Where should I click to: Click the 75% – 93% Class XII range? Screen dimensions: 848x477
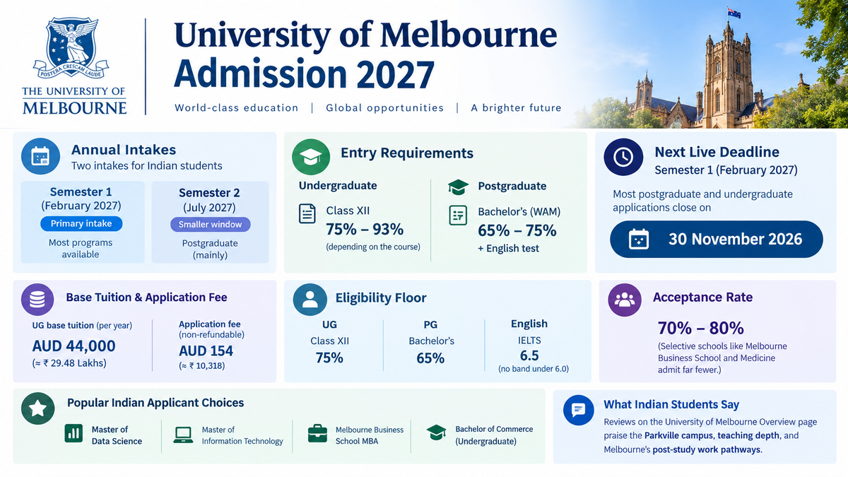pos(365,230)
